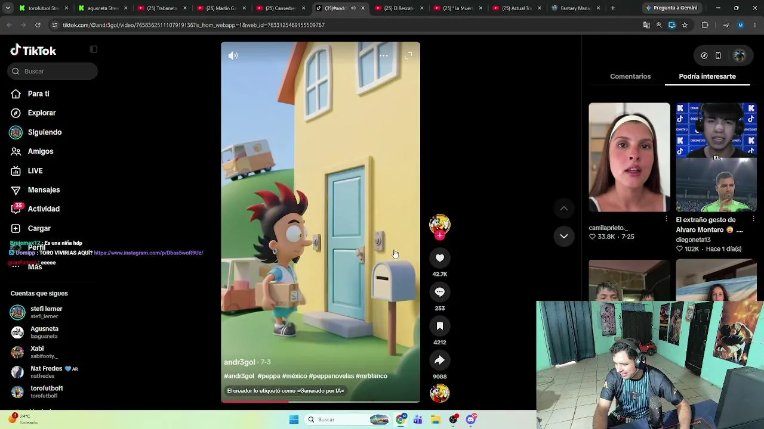Open the spinning sound disc icon
Screen dimensions: 764x429
point(440,393)
